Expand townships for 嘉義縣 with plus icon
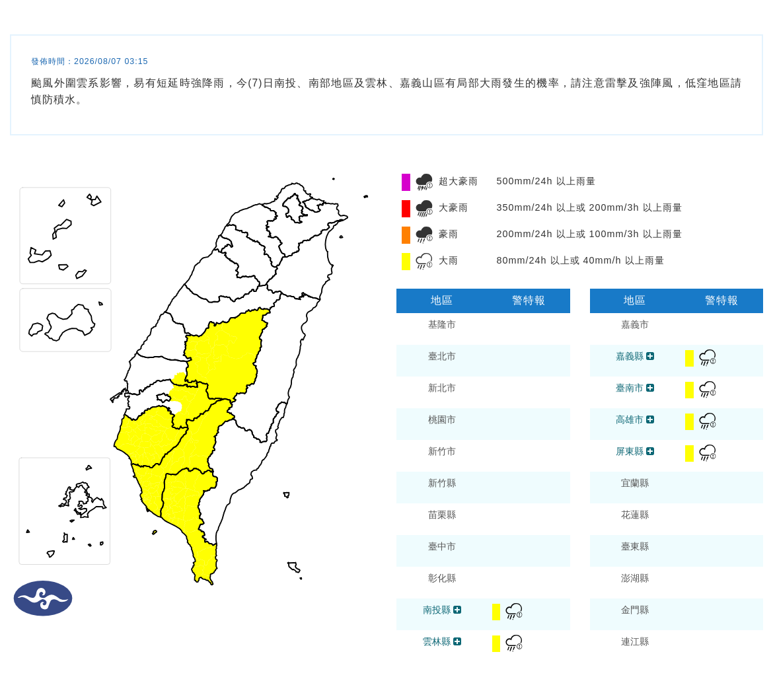Screen dimensions: 773x687 (650, 356)
